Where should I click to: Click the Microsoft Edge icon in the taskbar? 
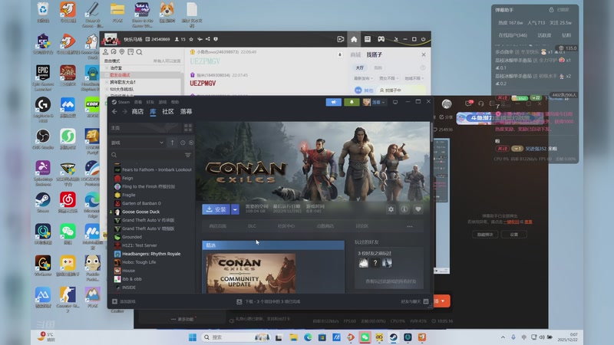point(308,337)
